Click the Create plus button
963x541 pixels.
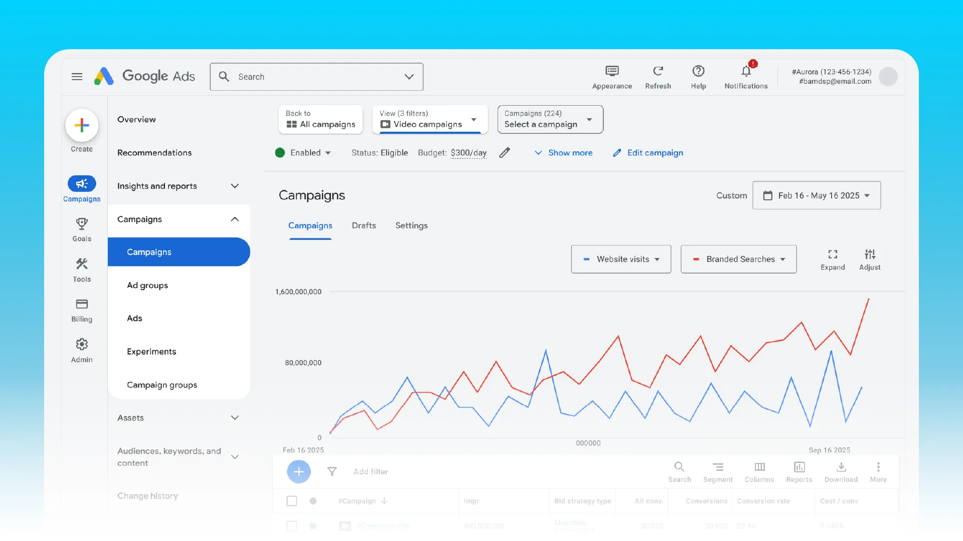82,125
